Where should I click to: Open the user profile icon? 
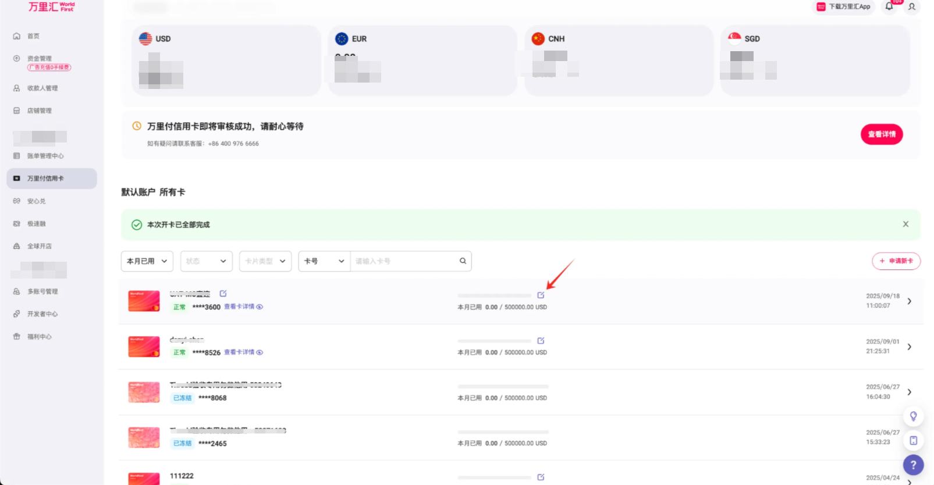[912, 7]
